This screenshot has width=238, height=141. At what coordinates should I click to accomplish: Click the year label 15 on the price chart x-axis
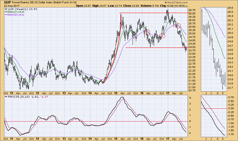tap(116, 93)
